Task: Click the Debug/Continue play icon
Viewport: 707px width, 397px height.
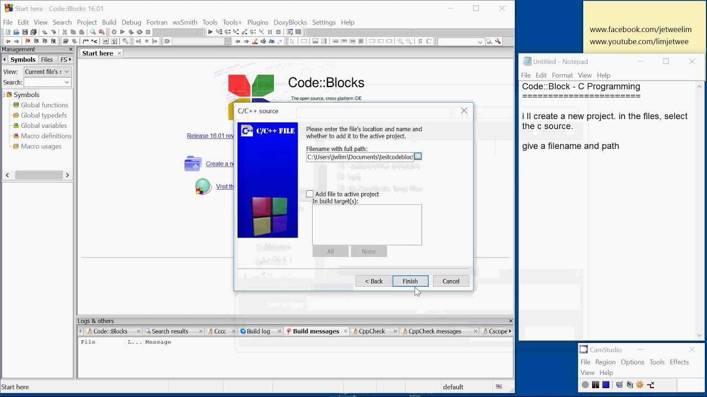Action: point(210,32)
